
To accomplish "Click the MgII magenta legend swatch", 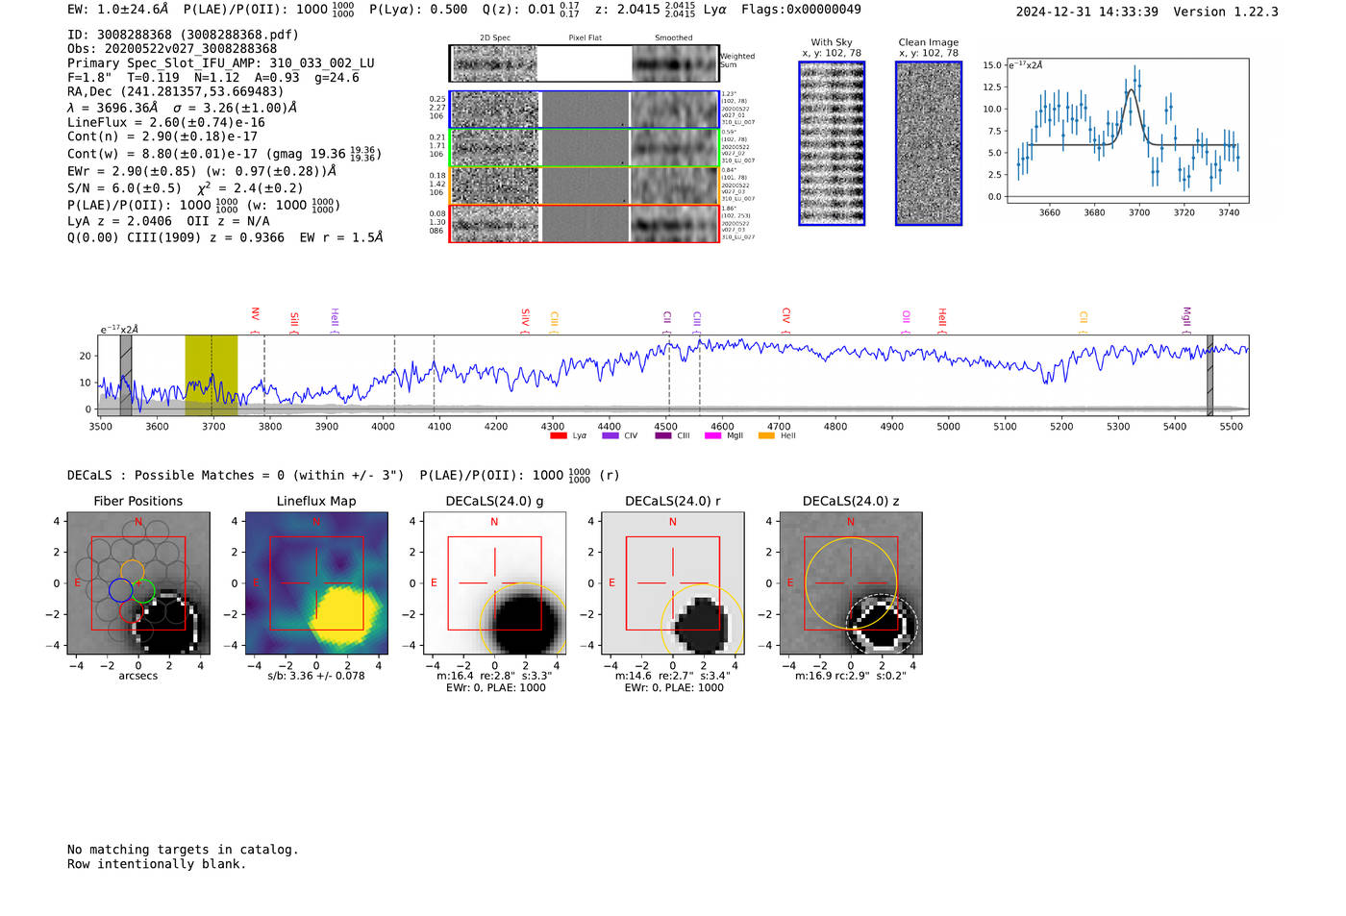I will 712,435.
